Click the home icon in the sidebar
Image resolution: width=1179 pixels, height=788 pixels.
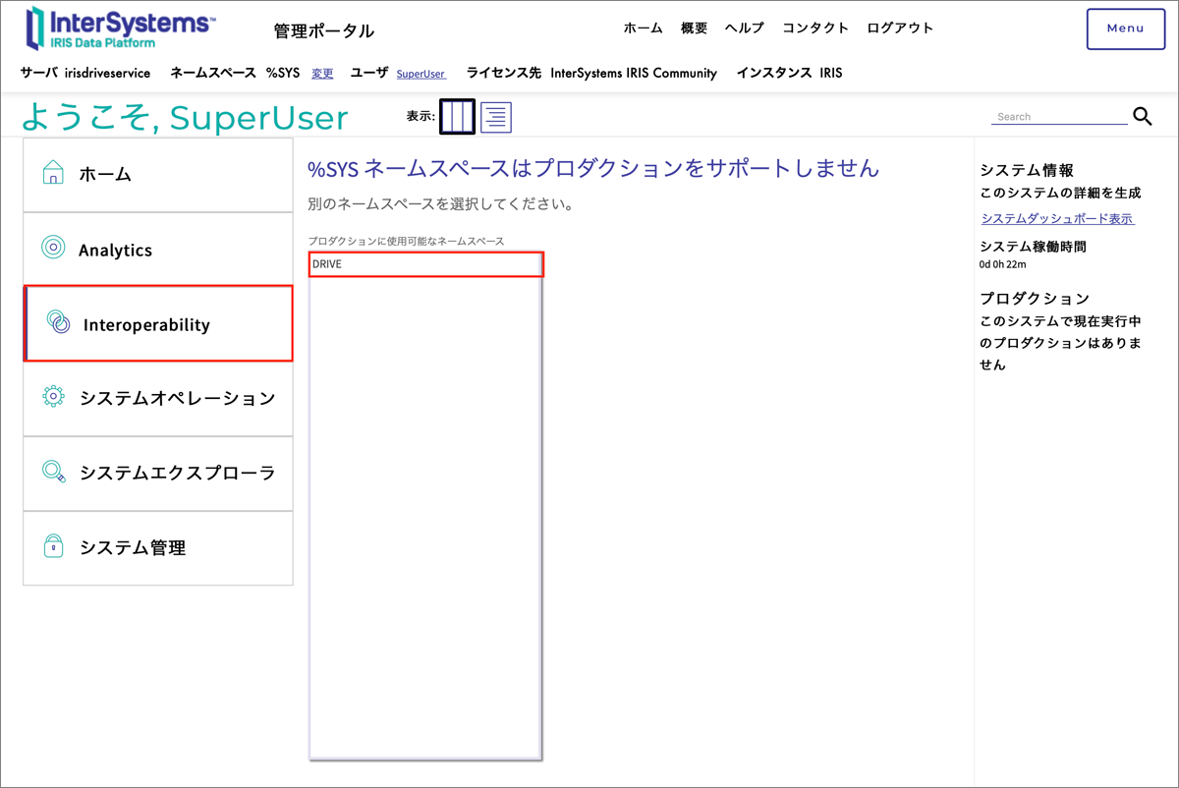53,173
